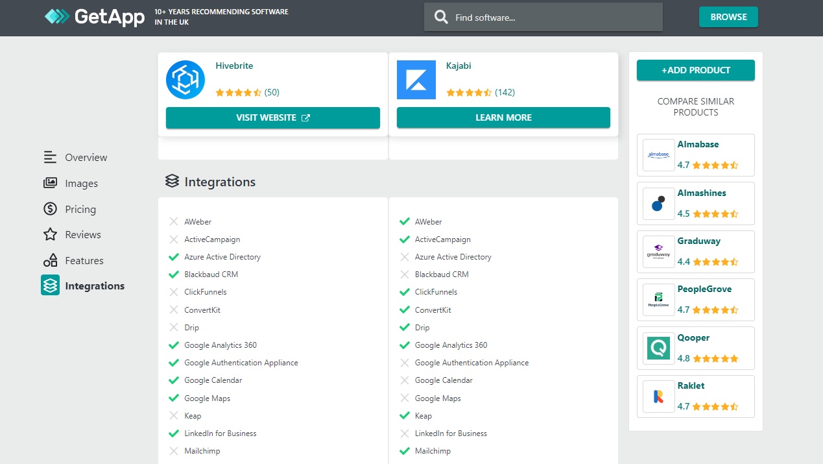
Task: Click the +ADD PRODUCT button
Action: tap(696, 70)
